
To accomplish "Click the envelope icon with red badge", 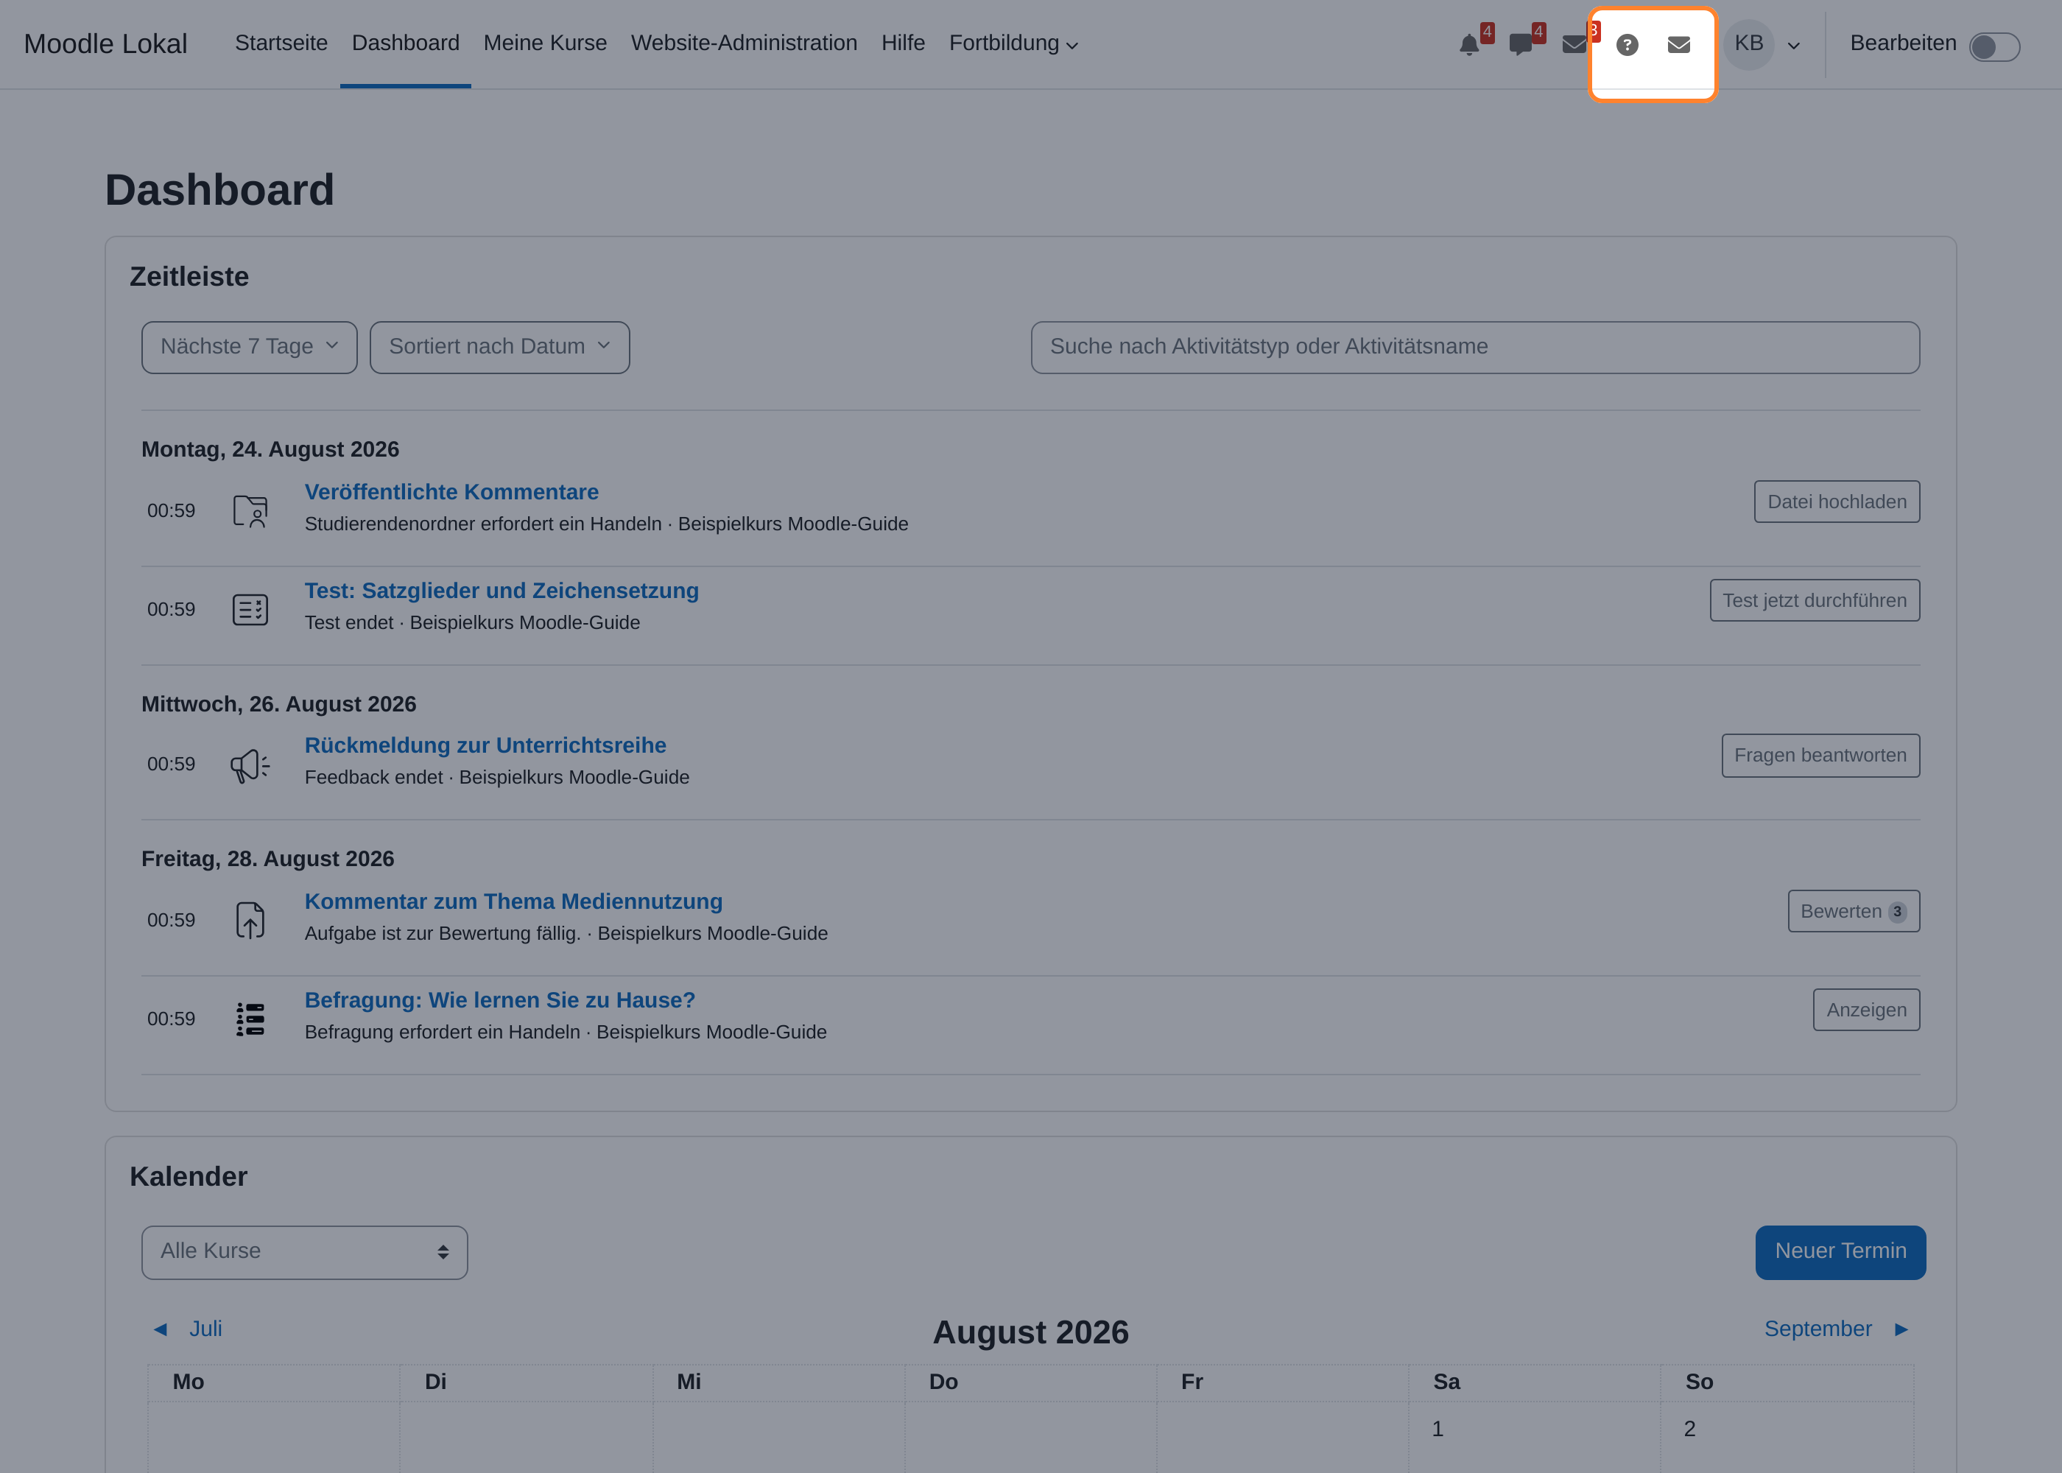I will click(1575, 44).
